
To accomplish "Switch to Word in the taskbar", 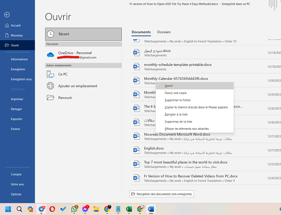I will coord(151,209).
